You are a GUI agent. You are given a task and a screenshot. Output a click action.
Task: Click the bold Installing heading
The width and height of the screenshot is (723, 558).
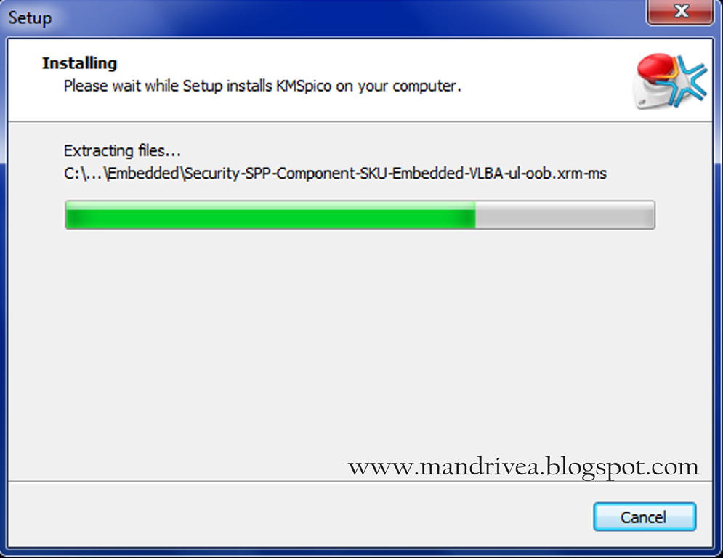tap(79, 63)
